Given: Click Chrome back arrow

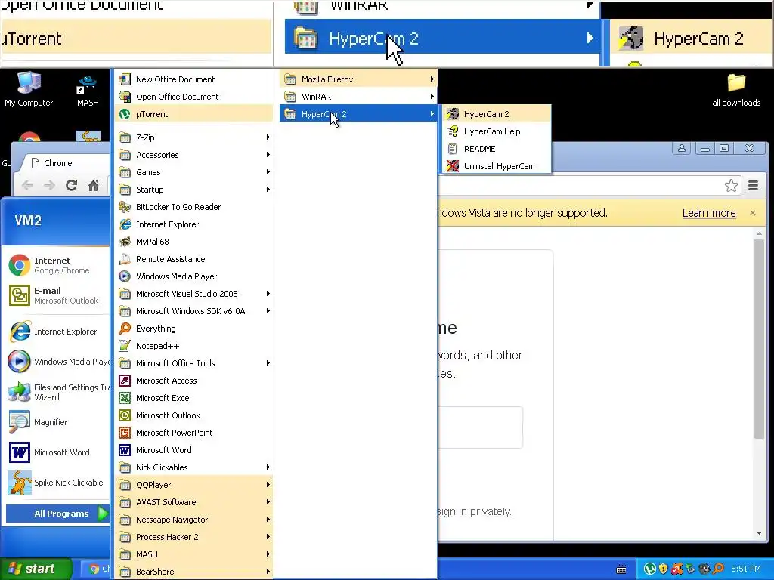Looking at the screenshot, I should coord(28,186).
